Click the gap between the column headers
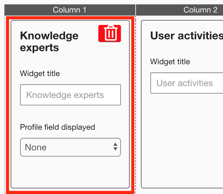 point(136,10)
